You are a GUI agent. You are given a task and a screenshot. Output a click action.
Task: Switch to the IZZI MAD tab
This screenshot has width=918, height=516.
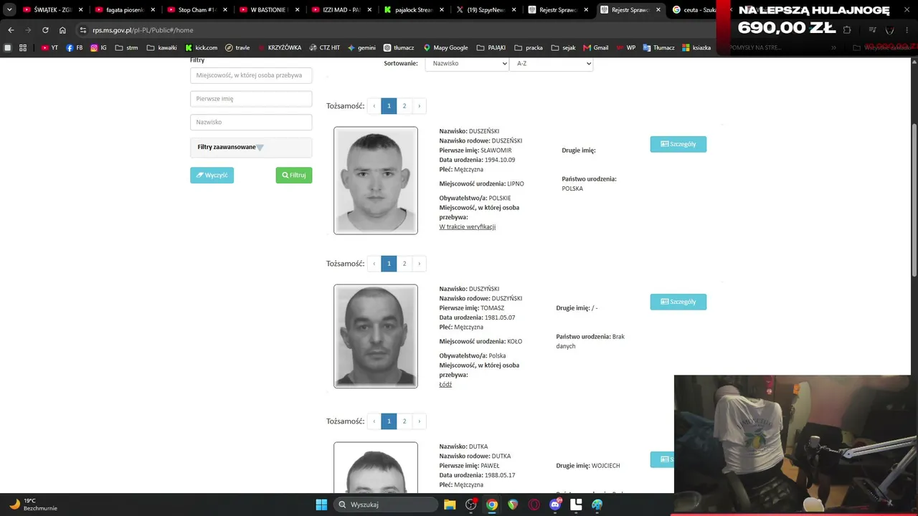(x=341, y=10)
